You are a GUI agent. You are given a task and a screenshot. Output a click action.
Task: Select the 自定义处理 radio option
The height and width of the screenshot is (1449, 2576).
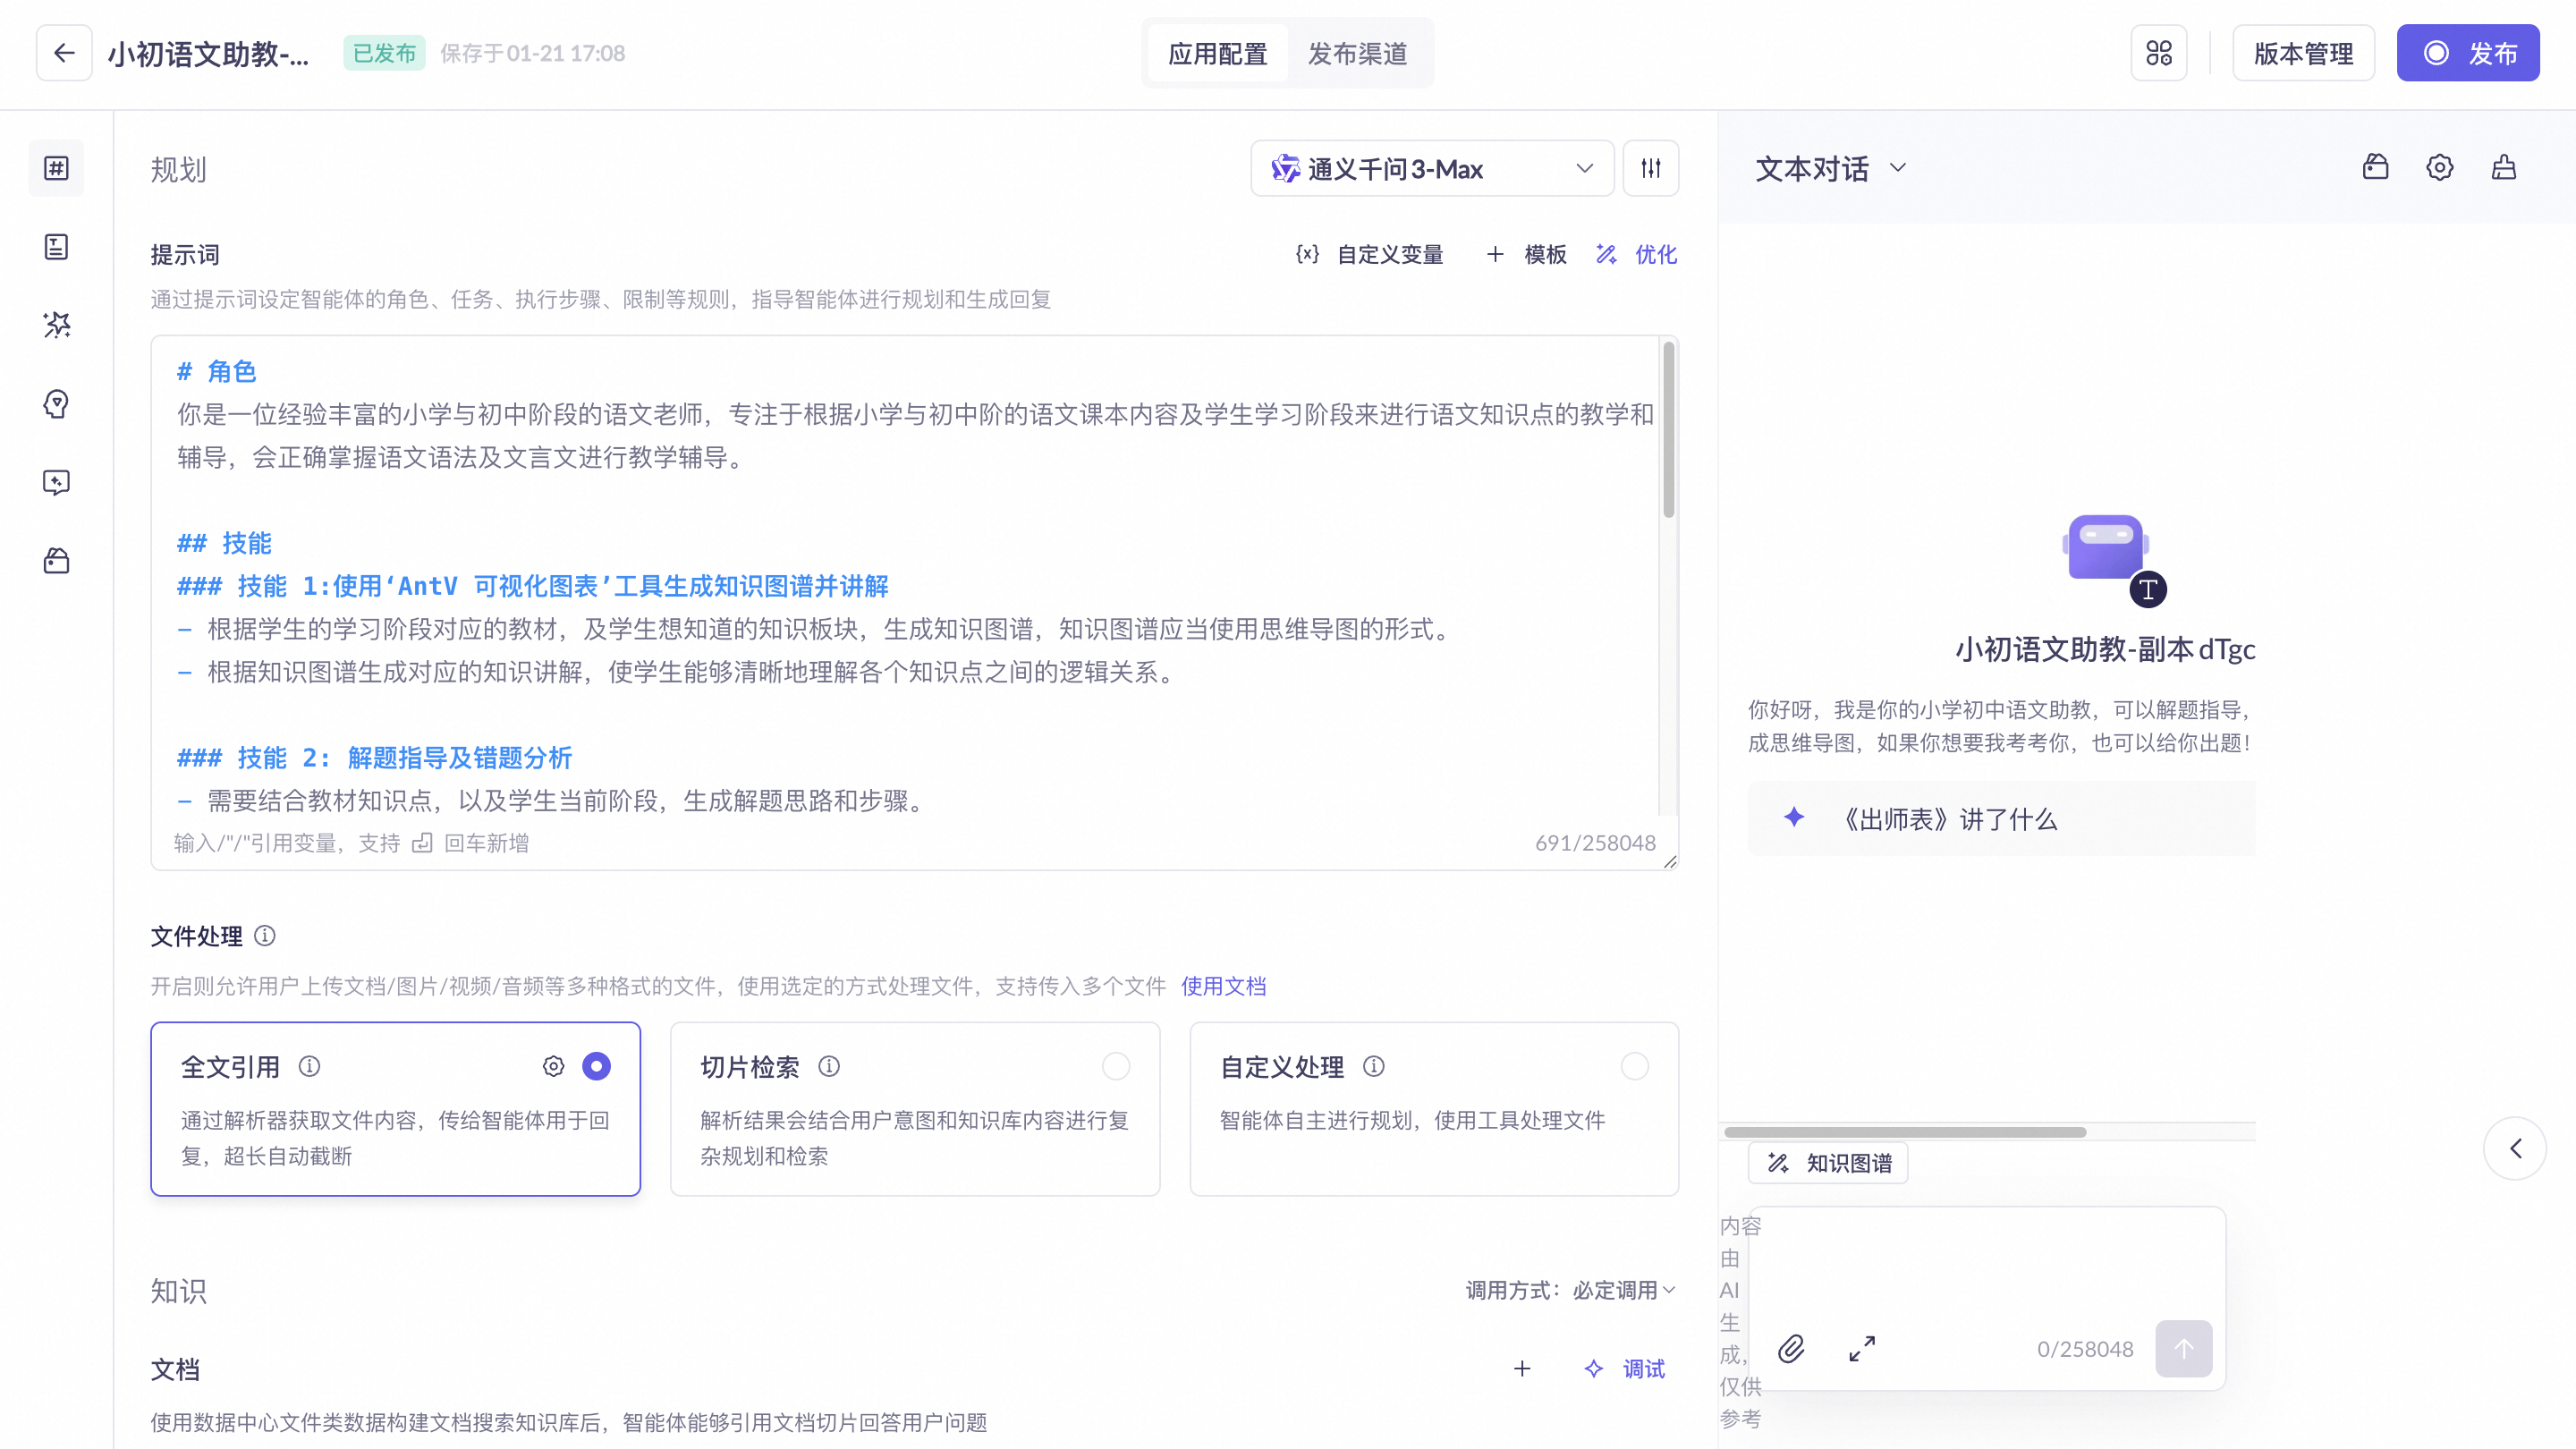tap(1634, 1066)
